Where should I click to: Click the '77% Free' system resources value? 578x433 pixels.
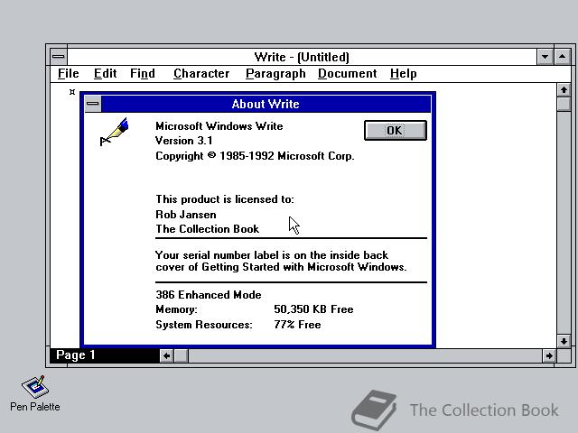(297, 325)
